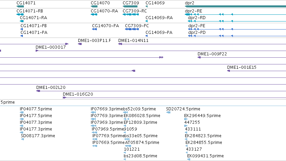Select protein CG14070-PA
The height and width of the screenshot is (161, 286).
click(106, 26)
